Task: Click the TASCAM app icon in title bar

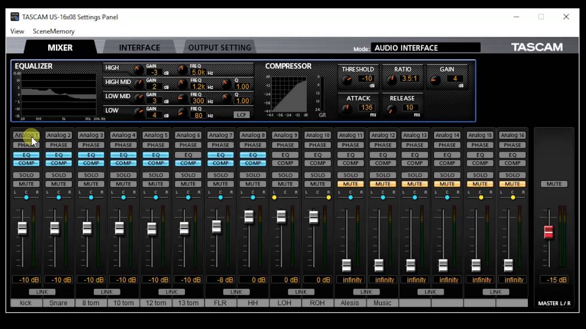Action: point(15,17)
